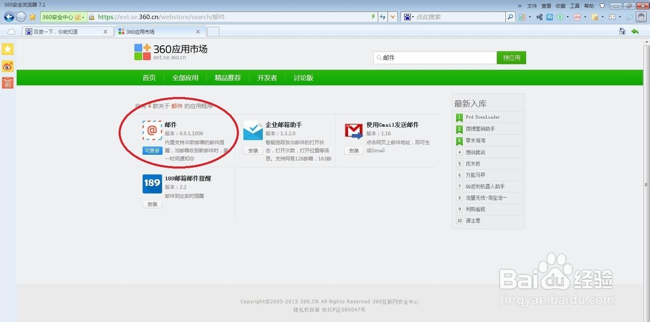650x322 pixels.
Task: Click the user avatar login icon
Action: point(641,17)
